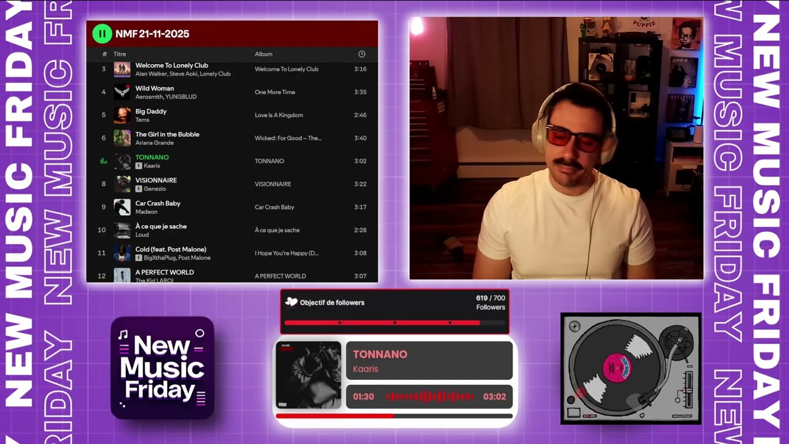Pause playback with the green playlist button
This screenshot has height=444, width=789.
(102, 34)
